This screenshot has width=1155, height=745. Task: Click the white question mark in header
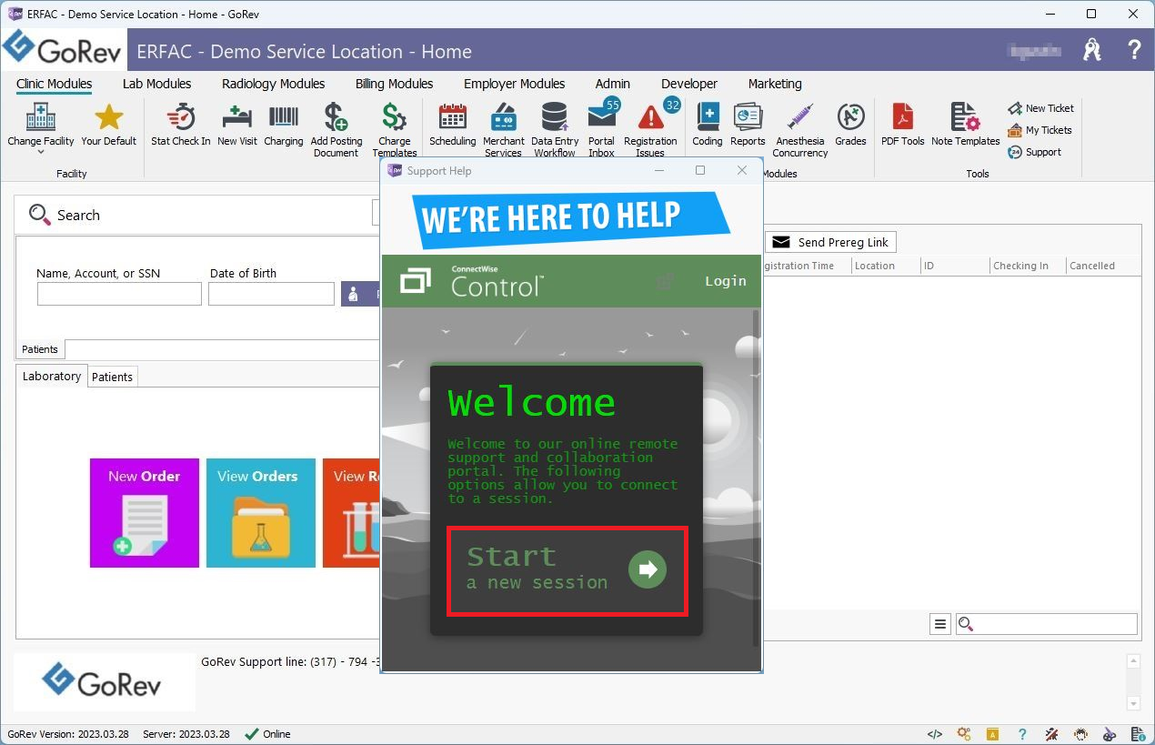coord(1134,50)
